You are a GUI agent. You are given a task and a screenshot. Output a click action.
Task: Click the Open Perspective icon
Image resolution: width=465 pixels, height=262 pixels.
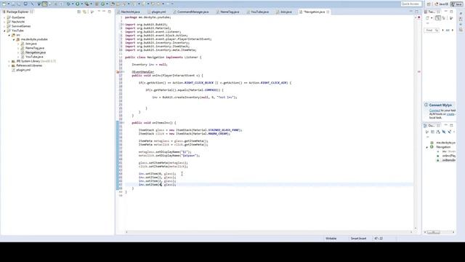[429, 4]
